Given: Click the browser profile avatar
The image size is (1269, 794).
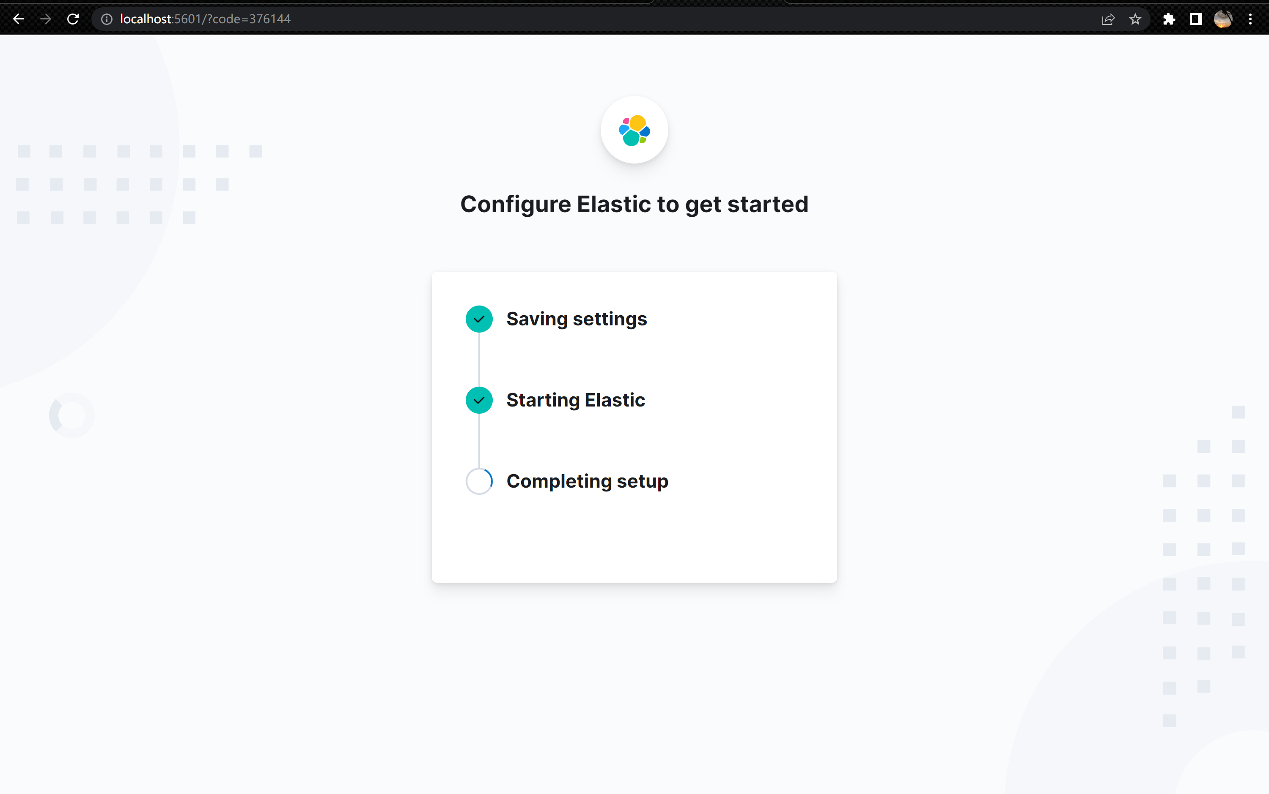Looking at the screenshot, I should coord(1223,19).
